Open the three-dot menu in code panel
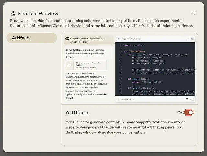 pyautogui.click(x=188, y=39)
